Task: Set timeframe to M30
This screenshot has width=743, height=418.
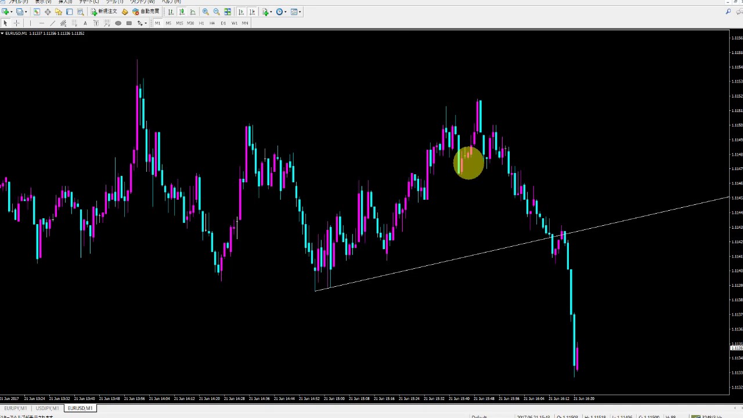Action: (x=190, y=23)
